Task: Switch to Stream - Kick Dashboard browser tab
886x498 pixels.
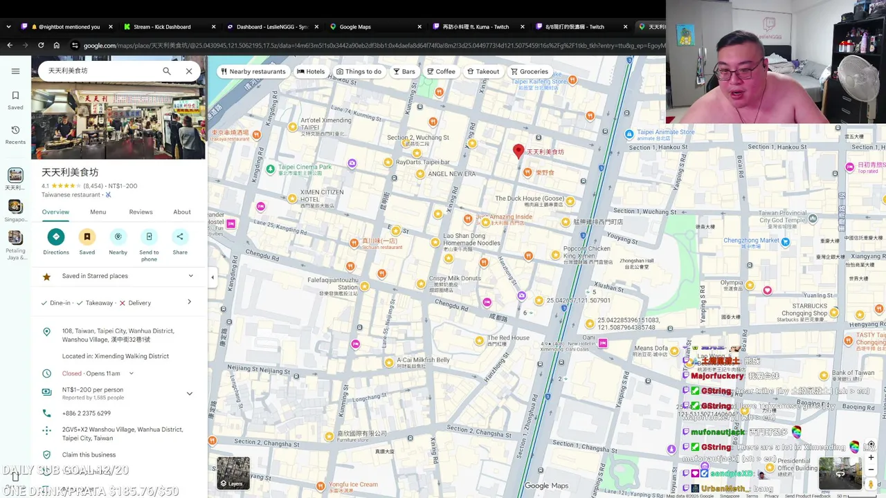Action: tap(169, 27)
